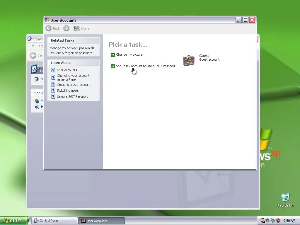Click Control Panel window title icon
Screen dimensions: 300x225
[30, 39]
